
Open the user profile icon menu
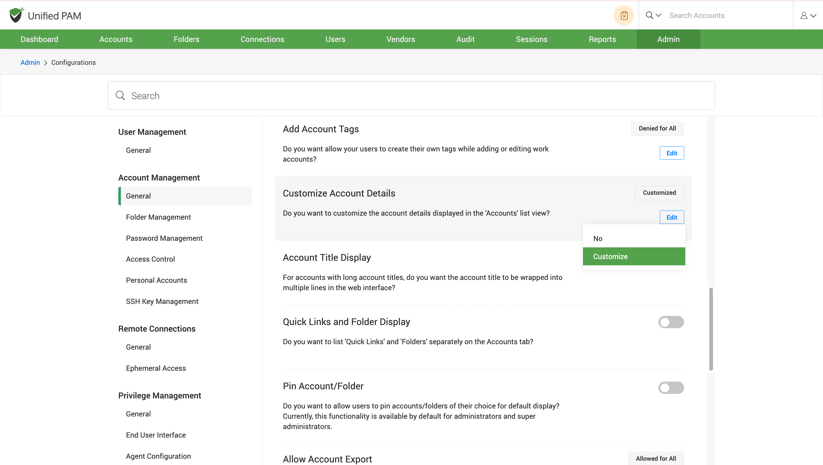click(x=804, y=15)
